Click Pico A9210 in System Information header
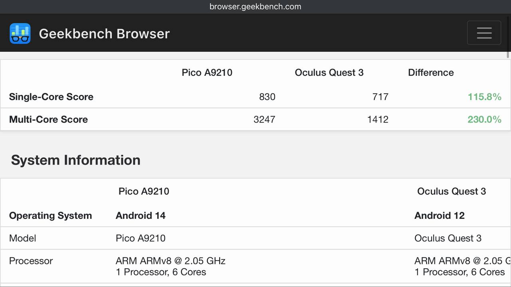Screen dimensions: 511x287 [144, 191]
